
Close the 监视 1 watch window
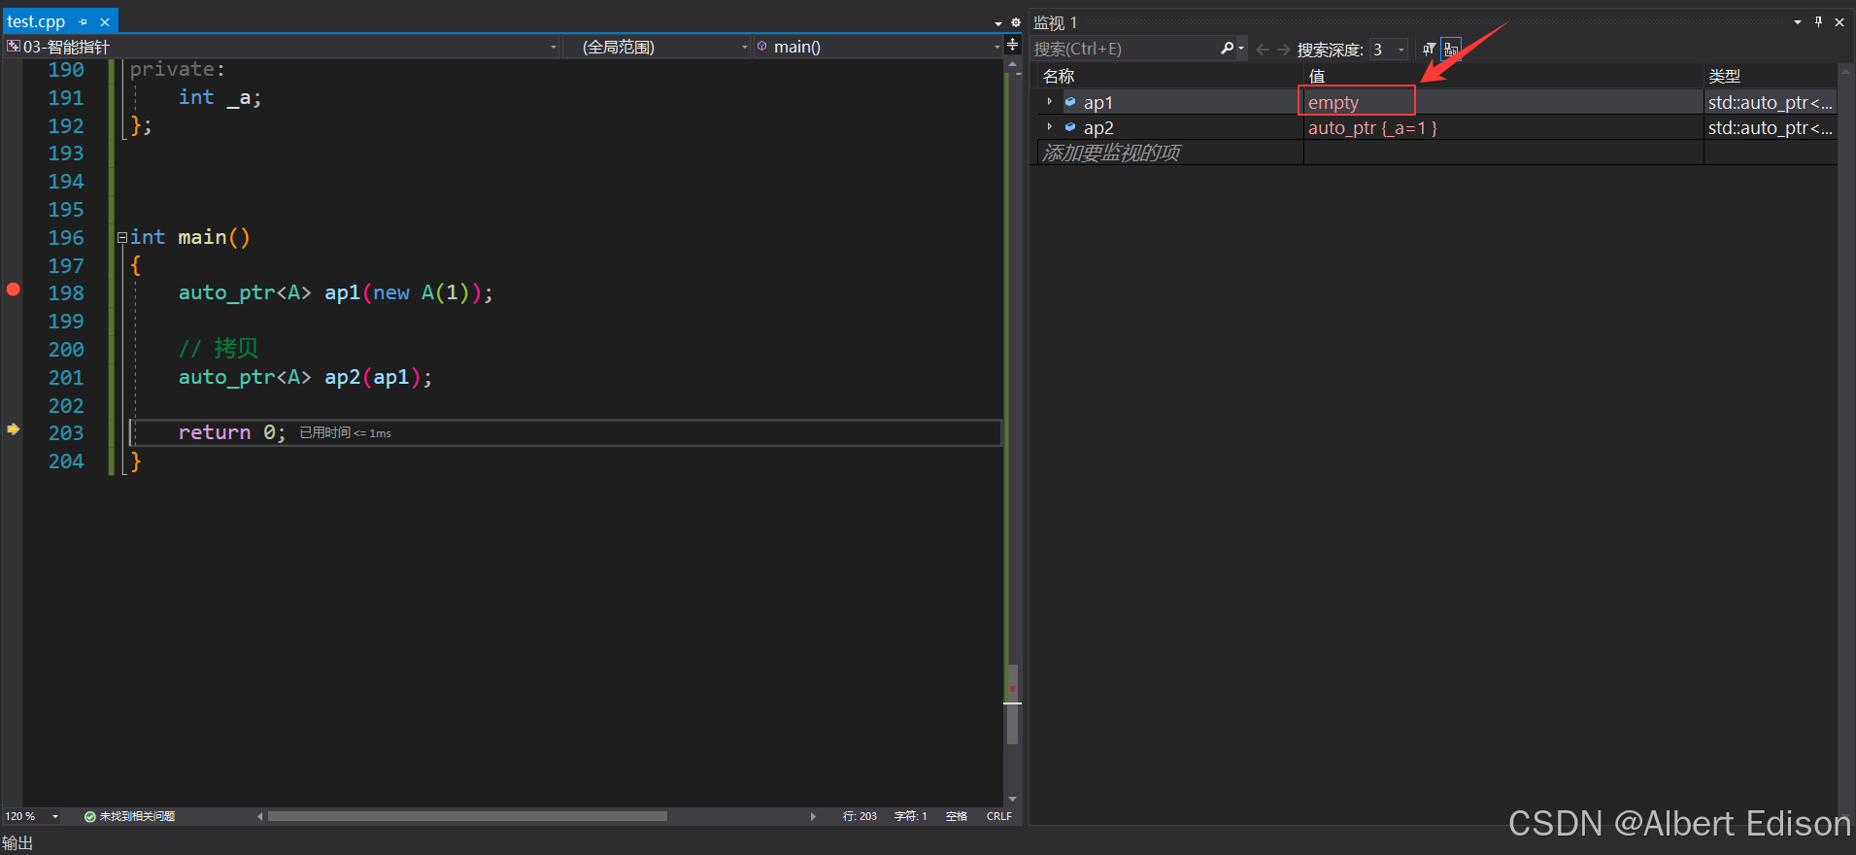click(1839, 21)
